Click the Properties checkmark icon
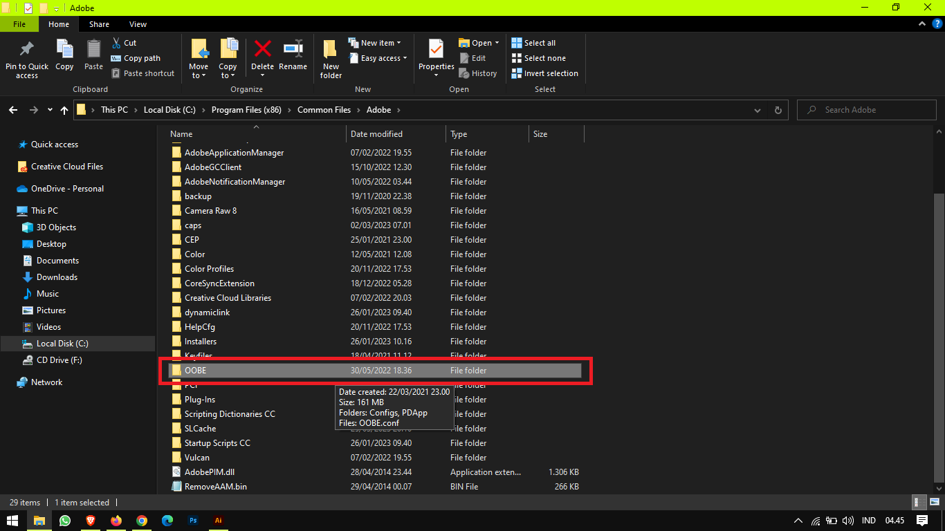Screen dimensions: 945x531 (436, 49)
